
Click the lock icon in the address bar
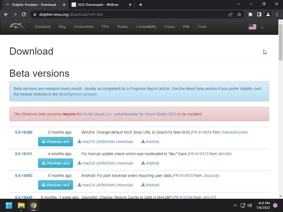(x=35, y=14)
